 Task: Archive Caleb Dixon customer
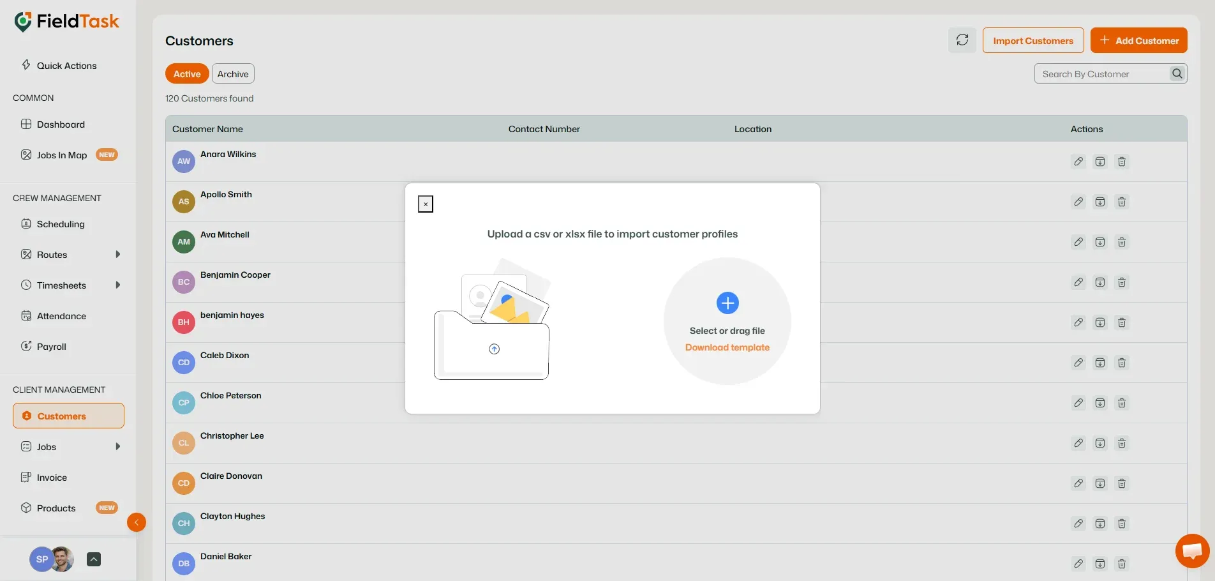(x=1100, y=363)
